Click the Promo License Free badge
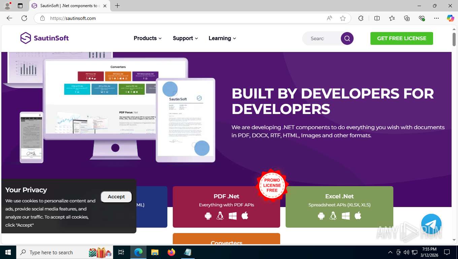Image resolution: width=458 pixels, height=259 pixels. [272, 185]
